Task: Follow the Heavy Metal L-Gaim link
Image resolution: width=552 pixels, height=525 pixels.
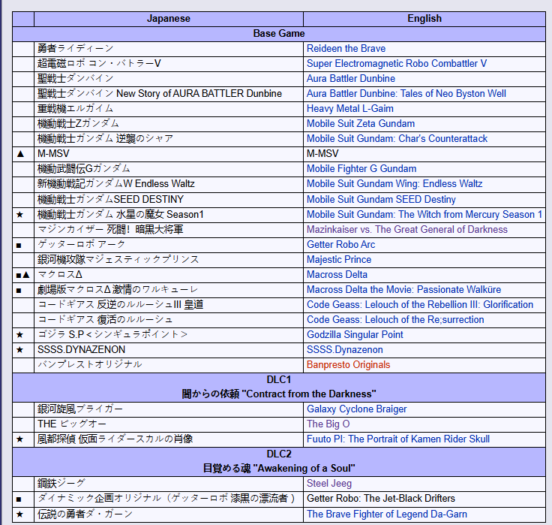Action: pyautogui.click(x=350, y=109)
